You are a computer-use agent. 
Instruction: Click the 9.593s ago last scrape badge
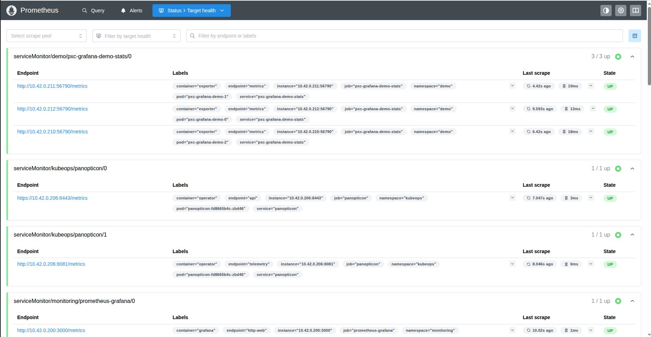540,109
